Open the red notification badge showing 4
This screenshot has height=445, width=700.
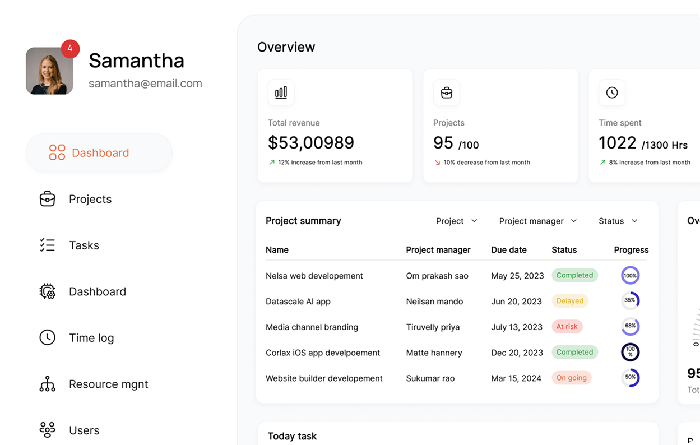pyautogui.click(x=70, y=49)
